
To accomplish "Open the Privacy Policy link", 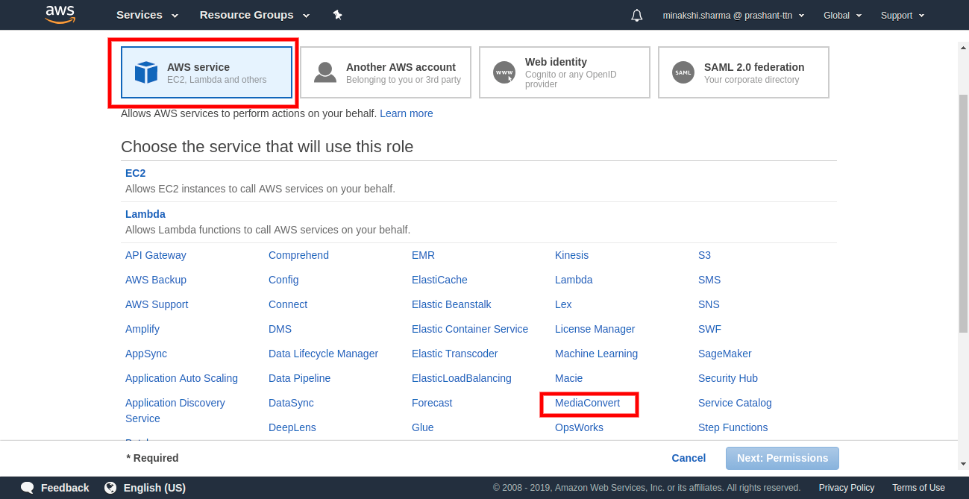I will pos(846,488).
